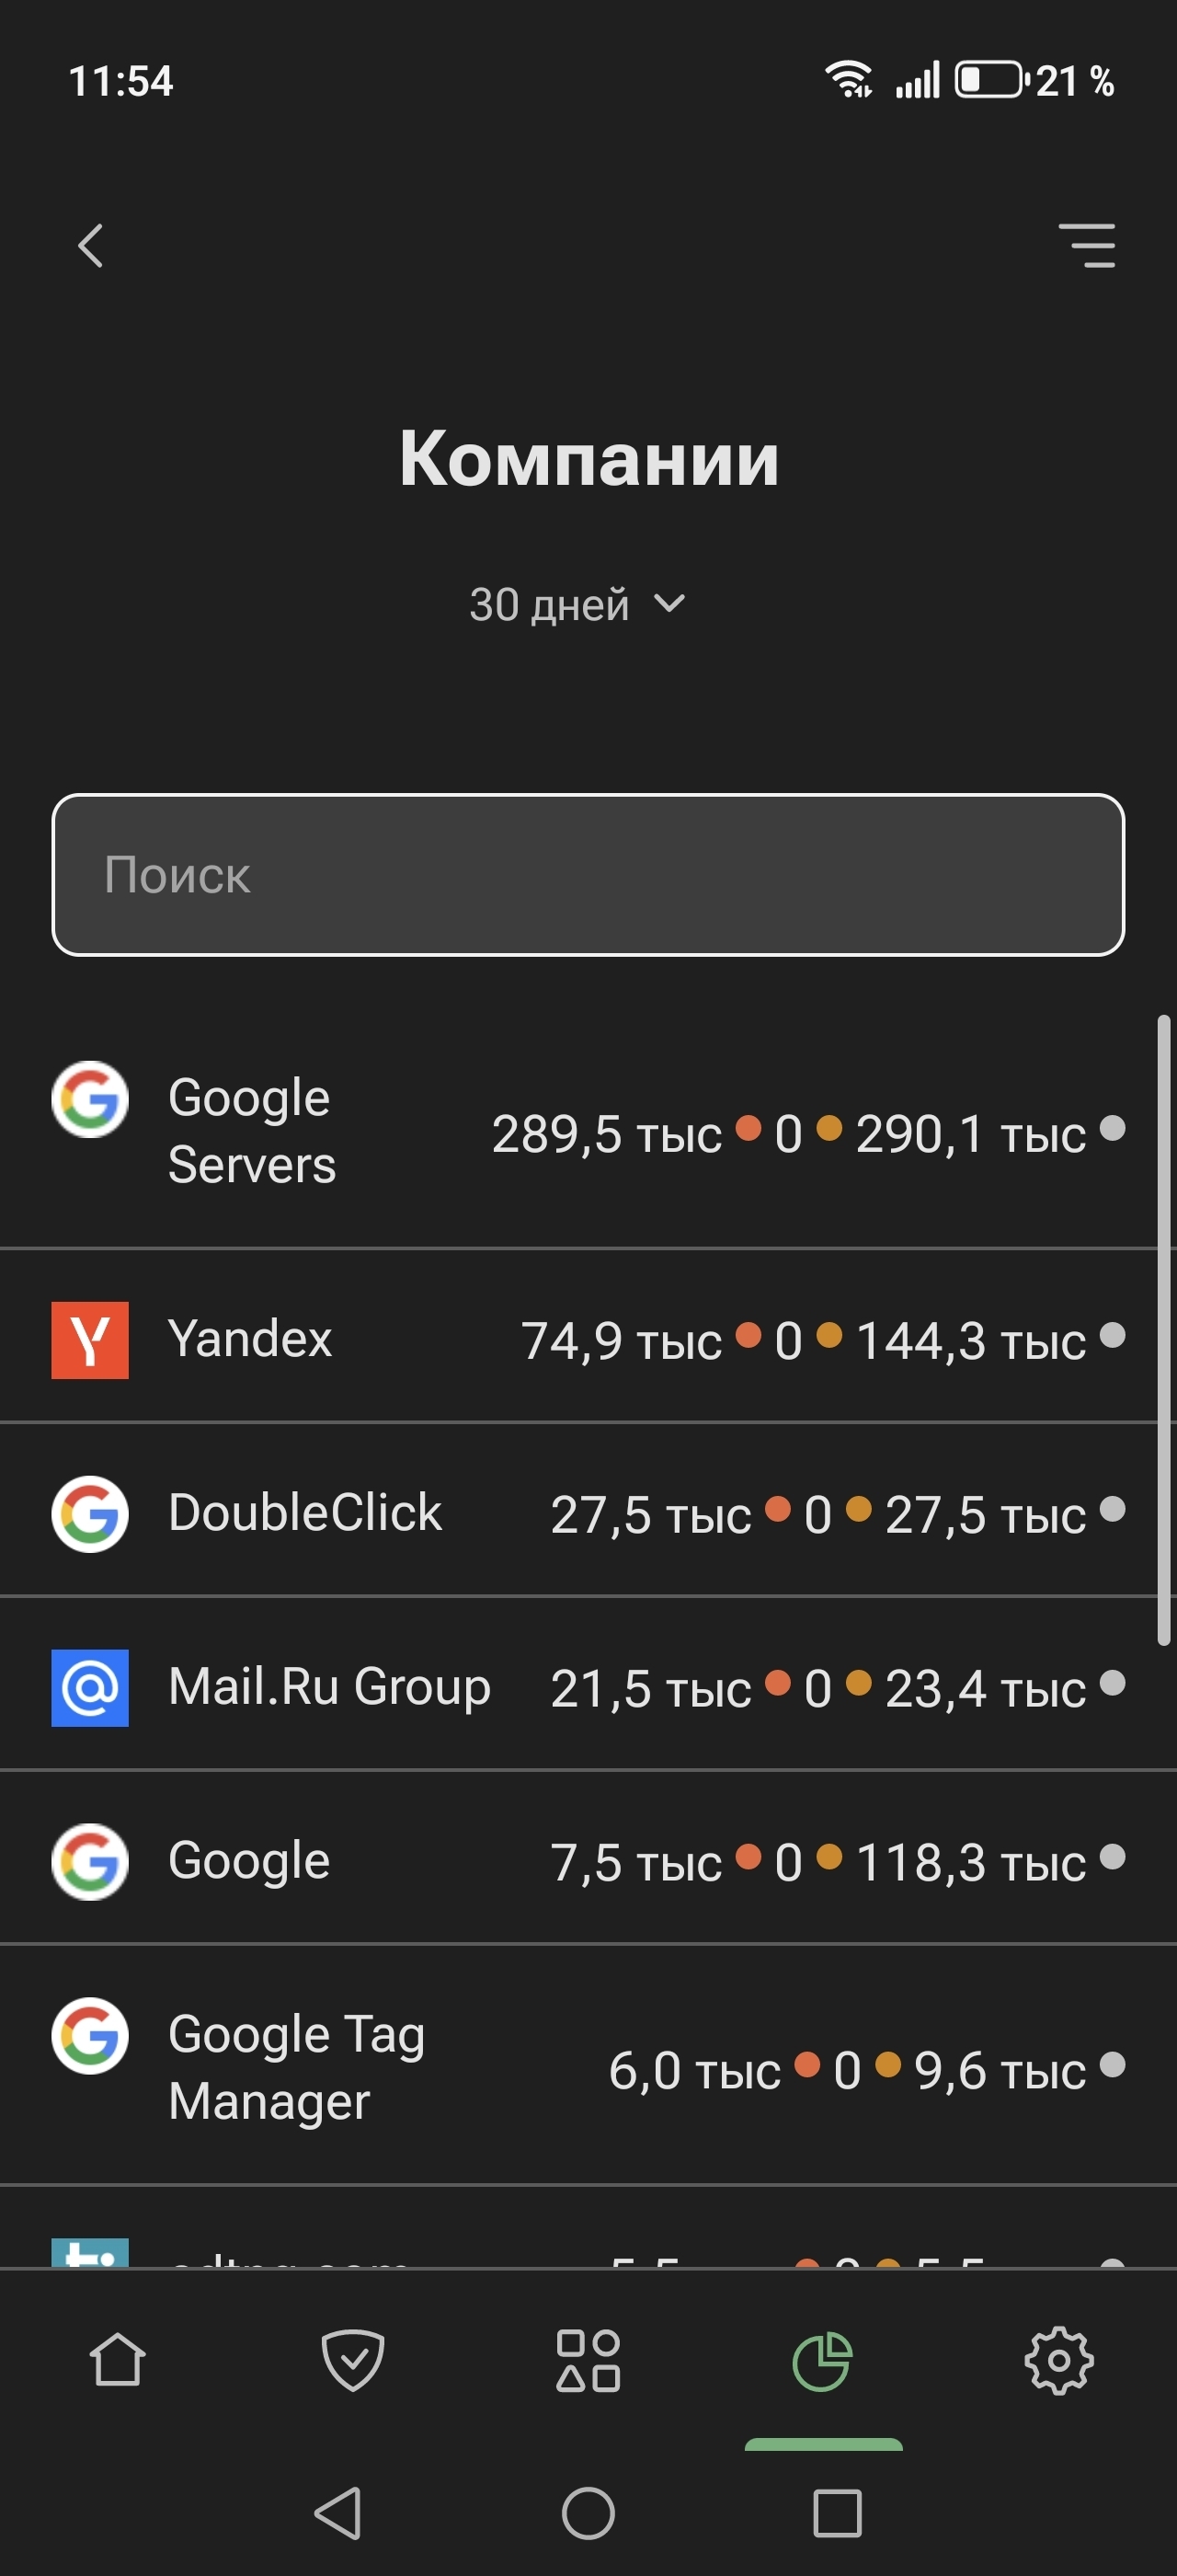Click the Поиск search field
1177x2576 pixels.
588,875
